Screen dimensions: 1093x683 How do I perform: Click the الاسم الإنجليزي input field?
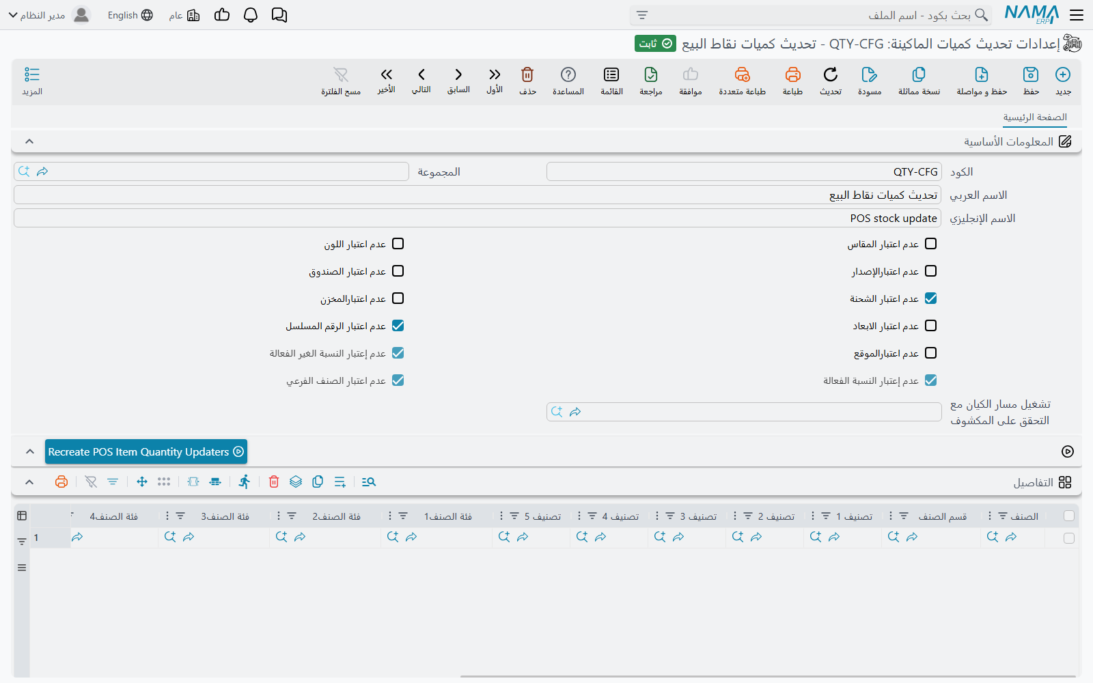pyautogui.click(x=478, y=218)
